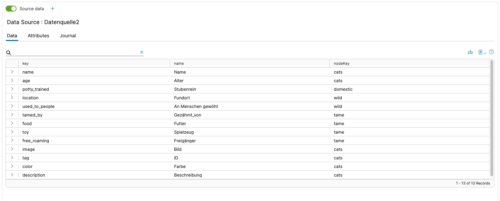Expand the tamed_by row
This screenshot has height=201, width=500.
pyautogui.click(x=12, y=115)
